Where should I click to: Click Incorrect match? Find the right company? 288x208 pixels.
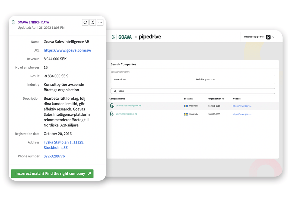[52, 174]
